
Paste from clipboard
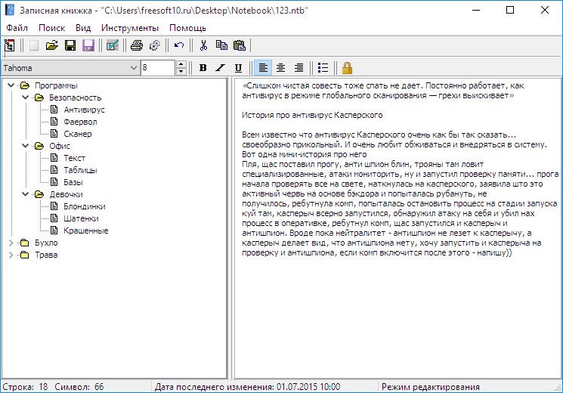(239, 45)
